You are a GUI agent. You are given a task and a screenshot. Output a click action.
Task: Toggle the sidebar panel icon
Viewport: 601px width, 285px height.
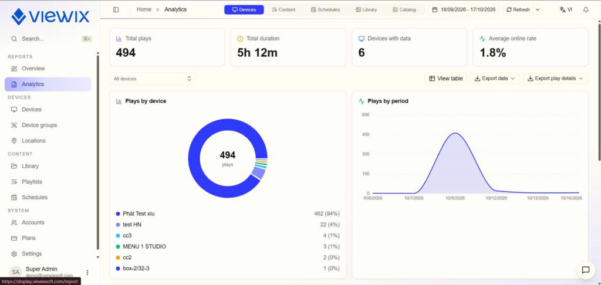(116, 9)
